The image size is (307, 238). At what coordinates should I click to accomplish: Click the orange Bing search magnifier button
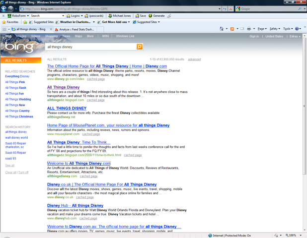pos(140,47)
